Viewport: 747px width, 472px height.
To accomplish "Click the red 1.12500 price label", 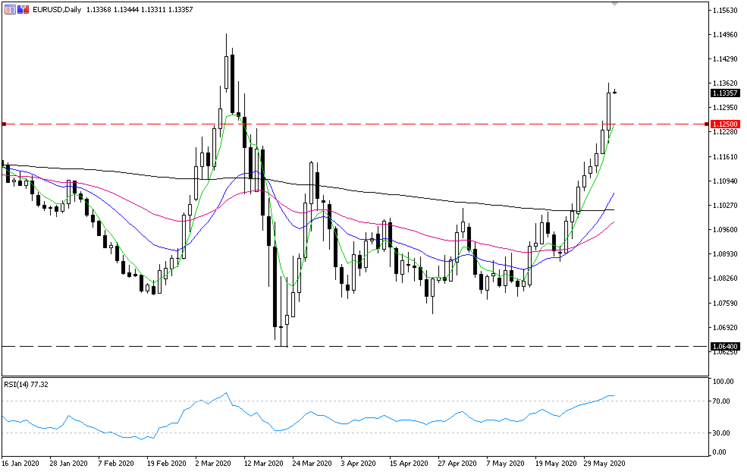I will [725, 124].
